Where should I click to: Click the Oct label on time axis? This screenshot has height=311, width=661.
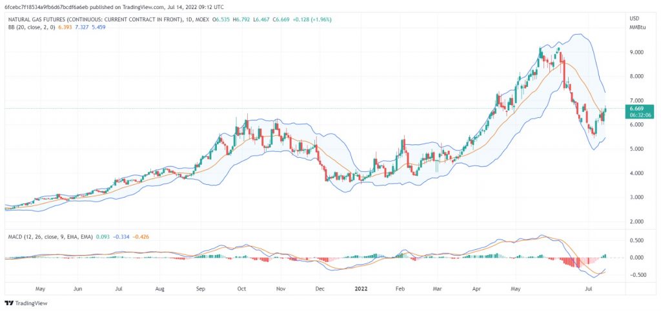(x=240, y=290)
